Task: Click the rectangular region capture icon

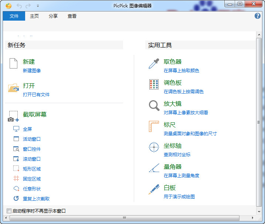Action: pos(16,169)
